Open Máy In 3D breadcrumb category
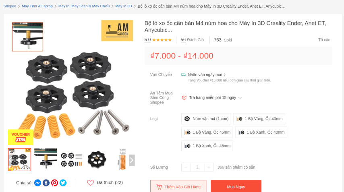The height and width of the screenshot is (192, 344). (x=124, y=6)
